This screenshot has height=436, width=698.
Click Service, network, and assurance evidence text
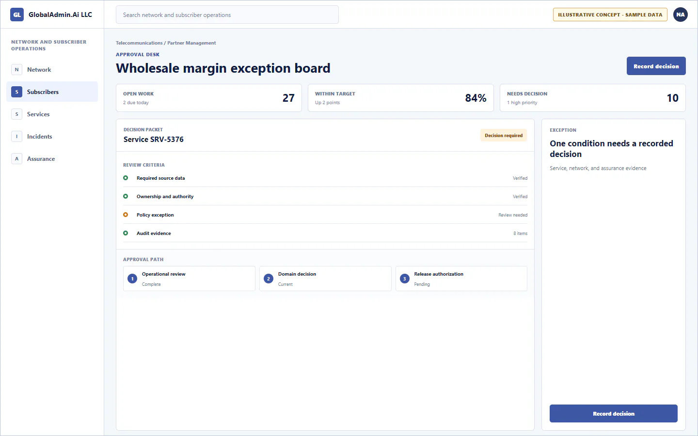pyautogui.click(x=598, y=168)
